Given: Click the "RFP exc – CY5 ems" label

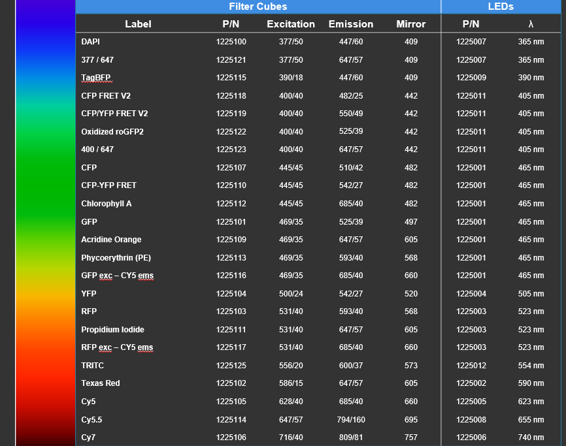Looking at the screenshot, I should point(117,347).
